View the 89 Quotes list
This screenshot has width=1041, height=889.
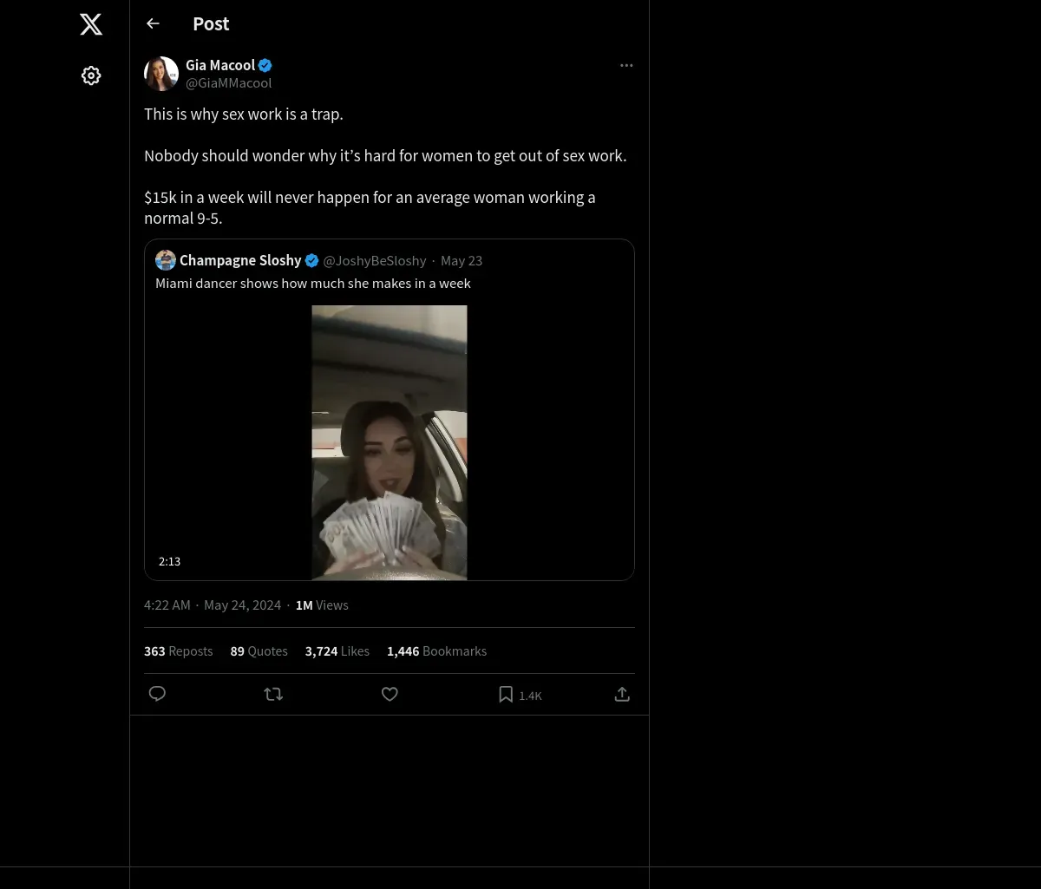[259, 650]
